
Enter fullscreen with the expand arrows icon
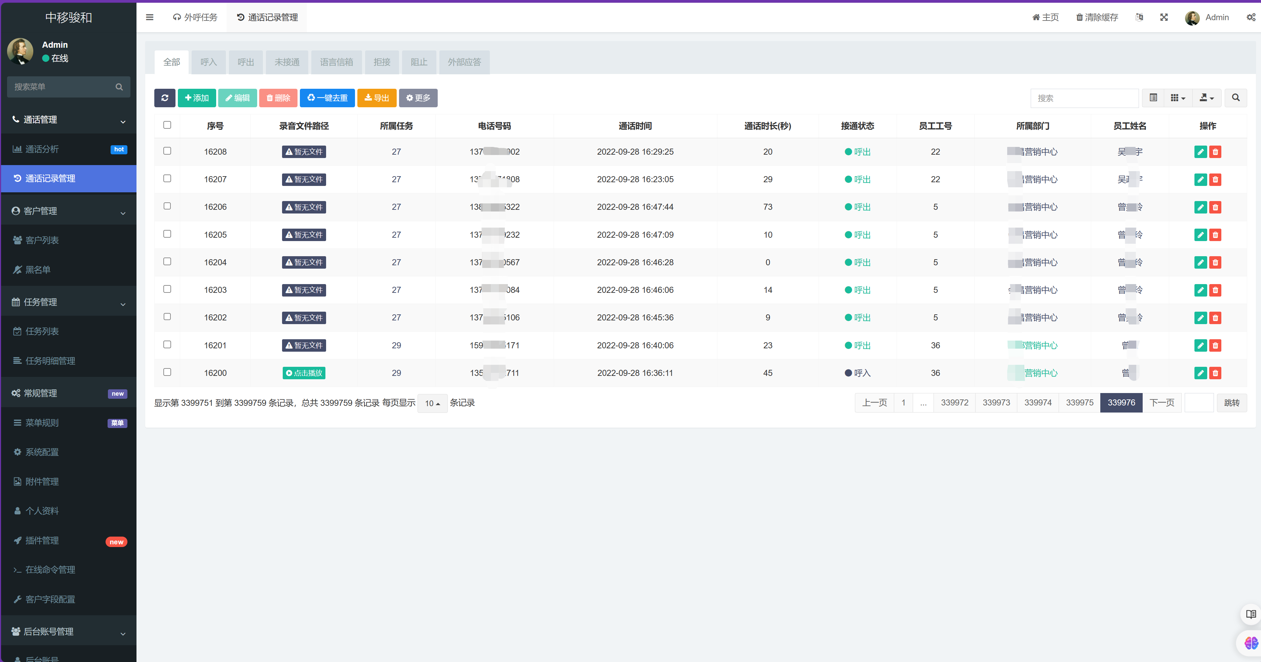(1164, 17)
